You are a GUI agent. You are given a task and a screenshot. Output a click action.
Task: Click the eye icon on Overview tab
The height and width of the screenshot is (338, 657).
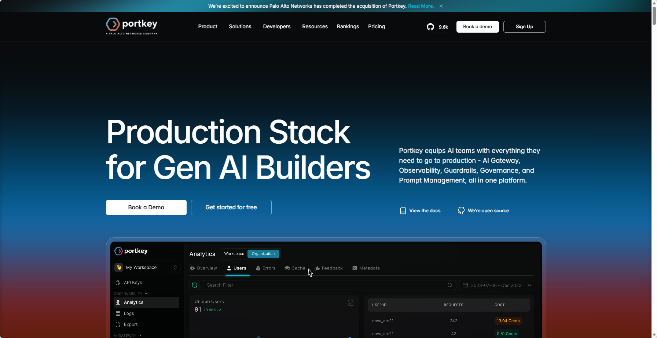click(x=192, y=268)
